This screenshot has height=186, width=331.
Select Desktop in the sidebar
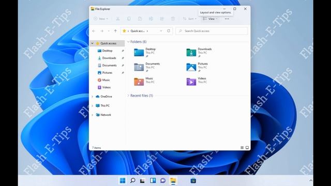pyautogui.click(x=107, y=51)
